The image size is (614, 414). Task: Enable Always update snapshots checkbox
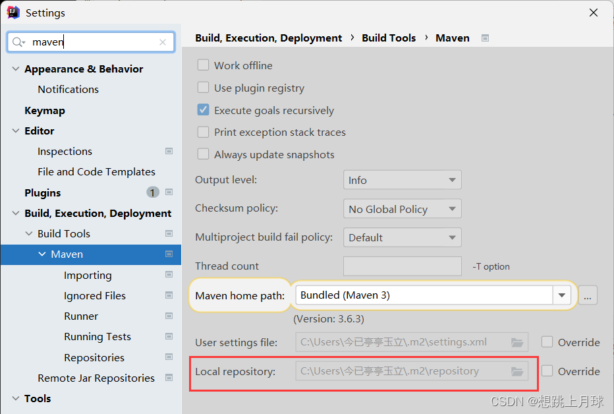pyautogui.click(x=203, y=154)
